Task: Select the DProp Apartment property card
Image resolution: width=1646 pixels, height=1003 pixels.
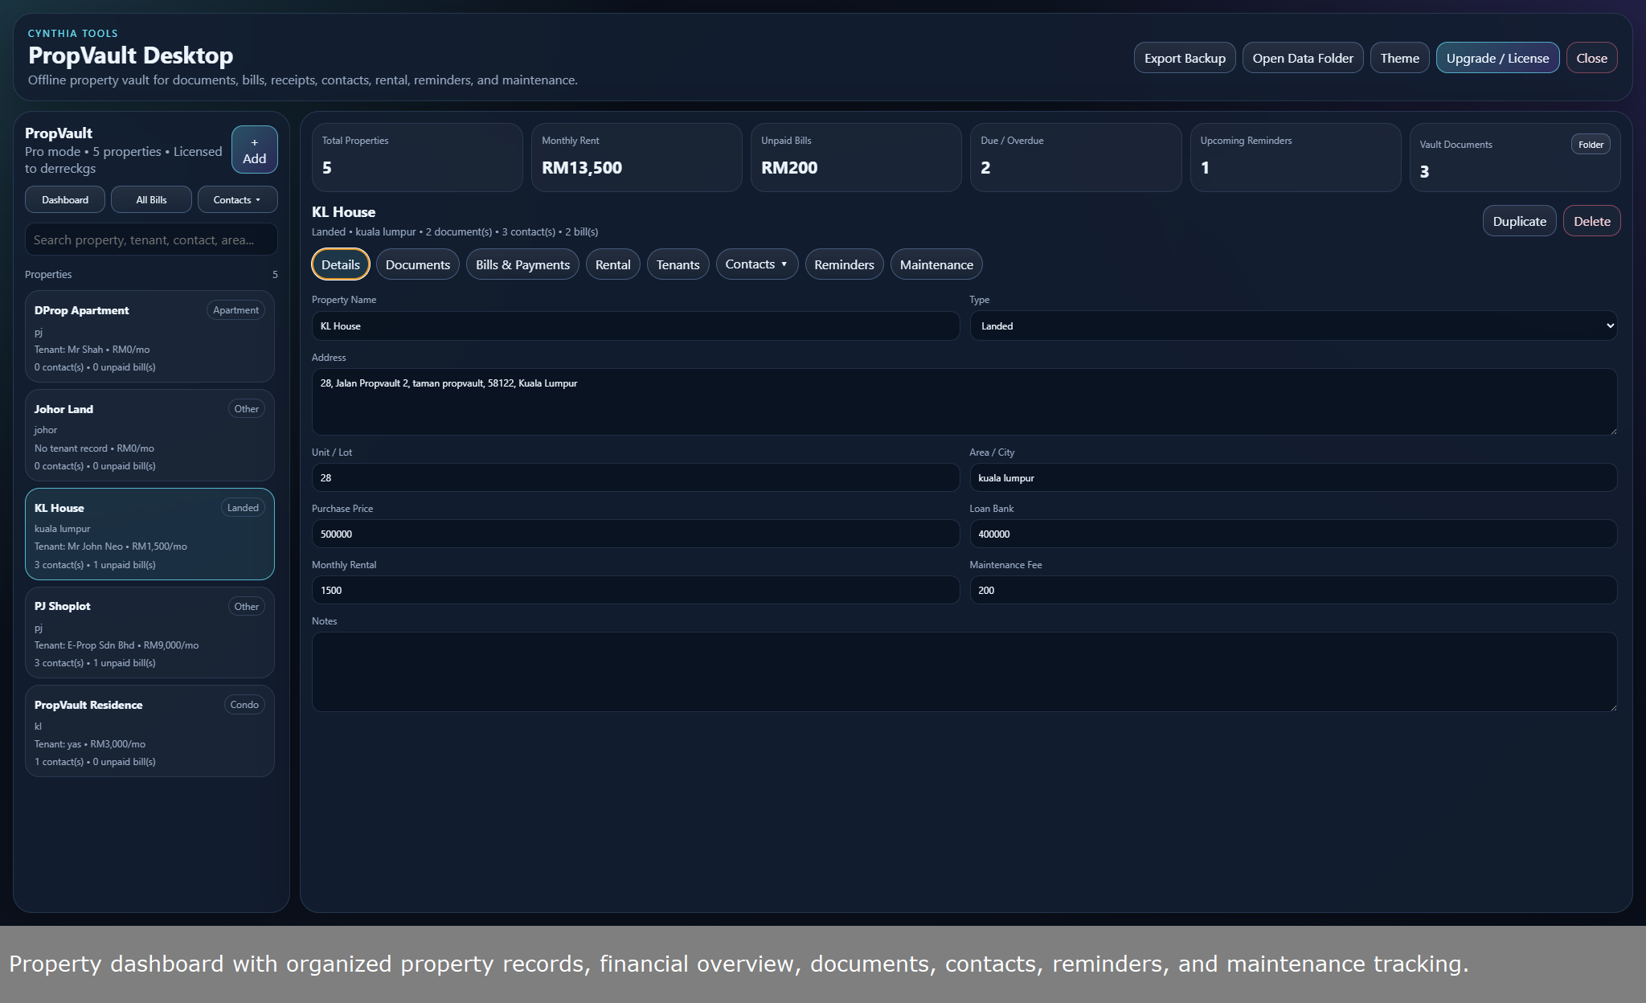Action: 149,337
